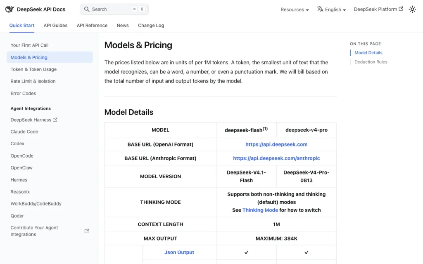Go to the News tab

(x=123, y=25)
